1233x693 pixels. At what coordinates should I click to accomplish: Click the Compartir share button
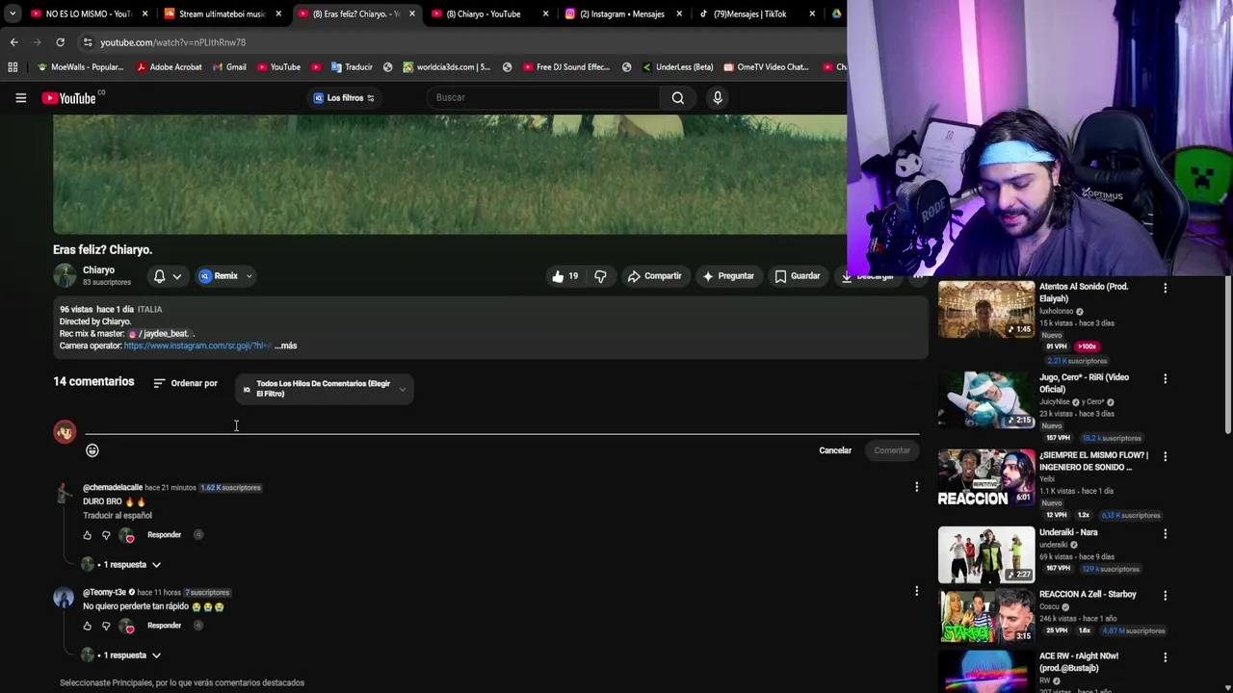pos(654,276)
